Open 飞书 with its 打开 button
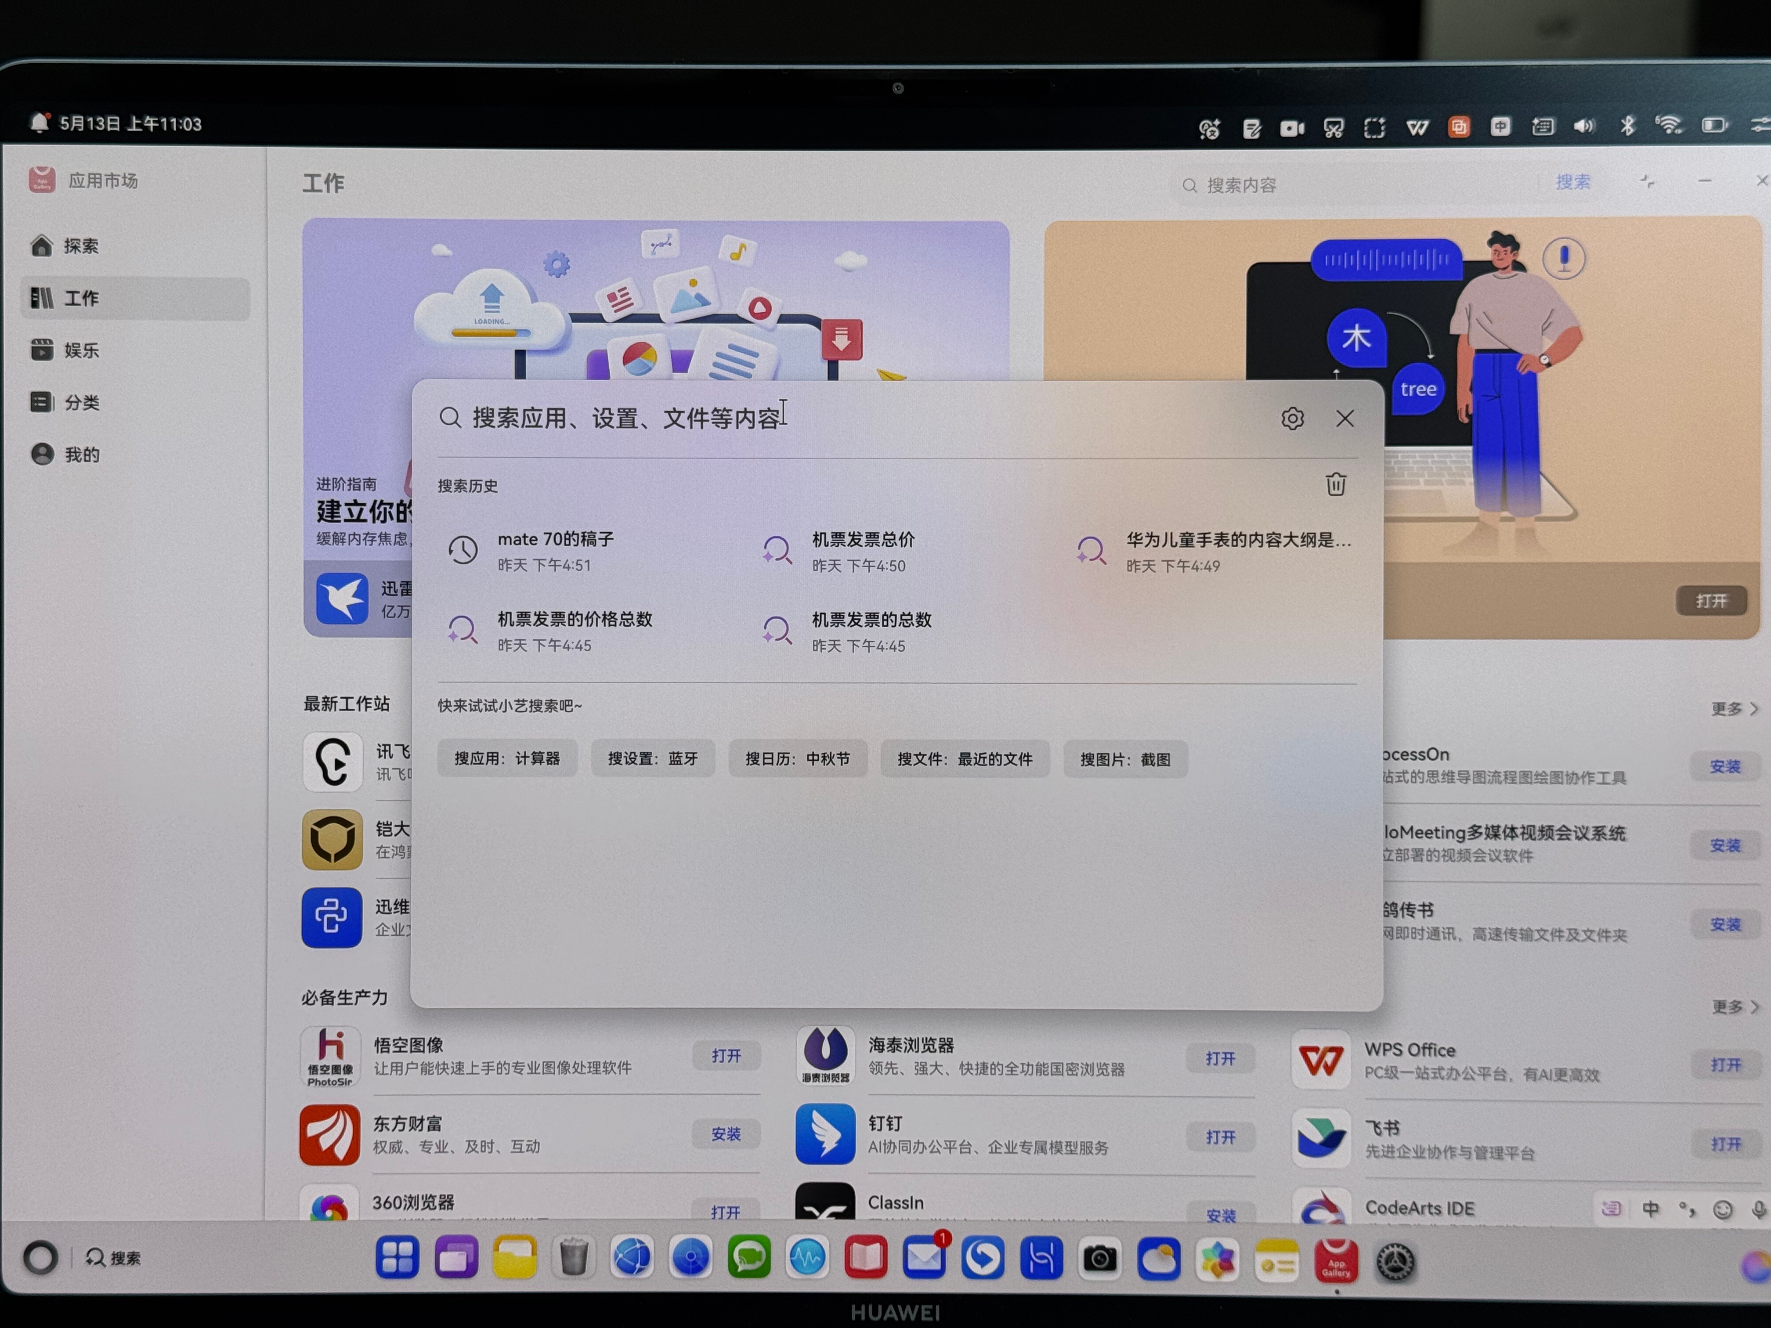Viewport: 1771px width, 1328px height. [1725, 1144]
